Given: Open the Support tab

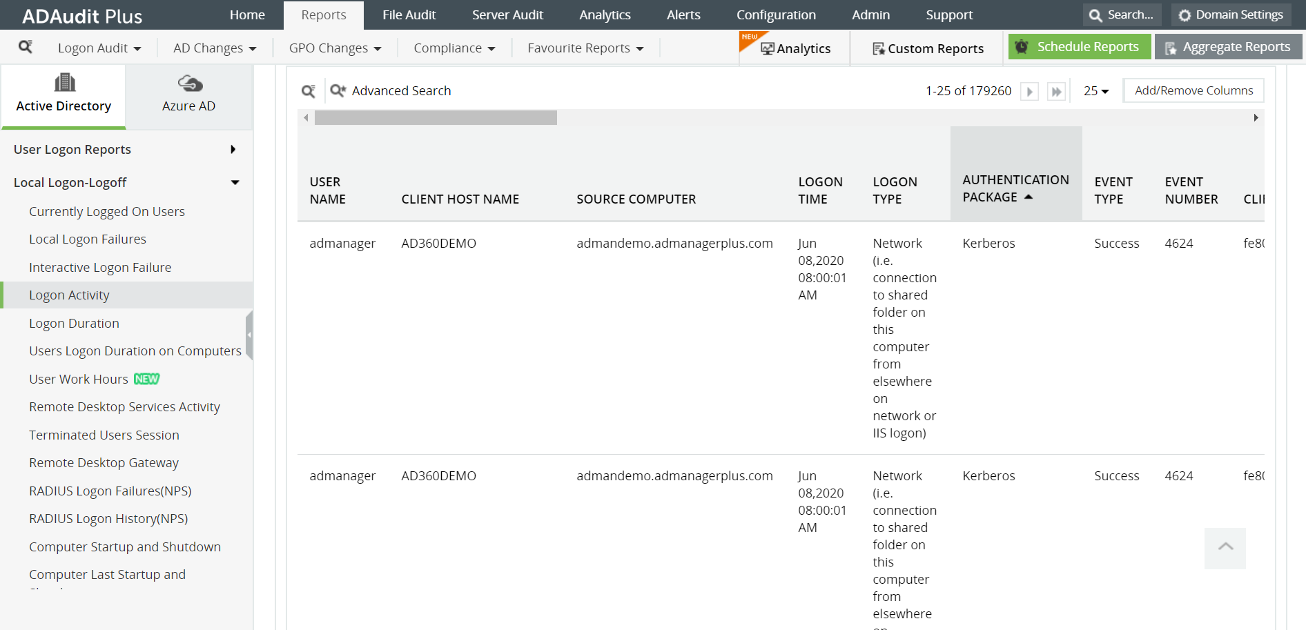Looking at the screenshot, I should [x=949, y=15].
